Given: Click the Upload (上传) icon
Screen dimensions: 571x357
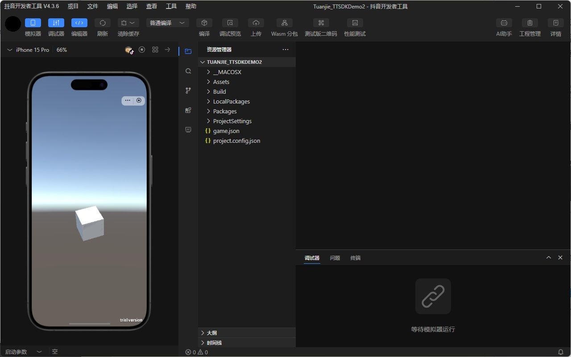Looking at the screenshot, I should (x=256, y=23).
